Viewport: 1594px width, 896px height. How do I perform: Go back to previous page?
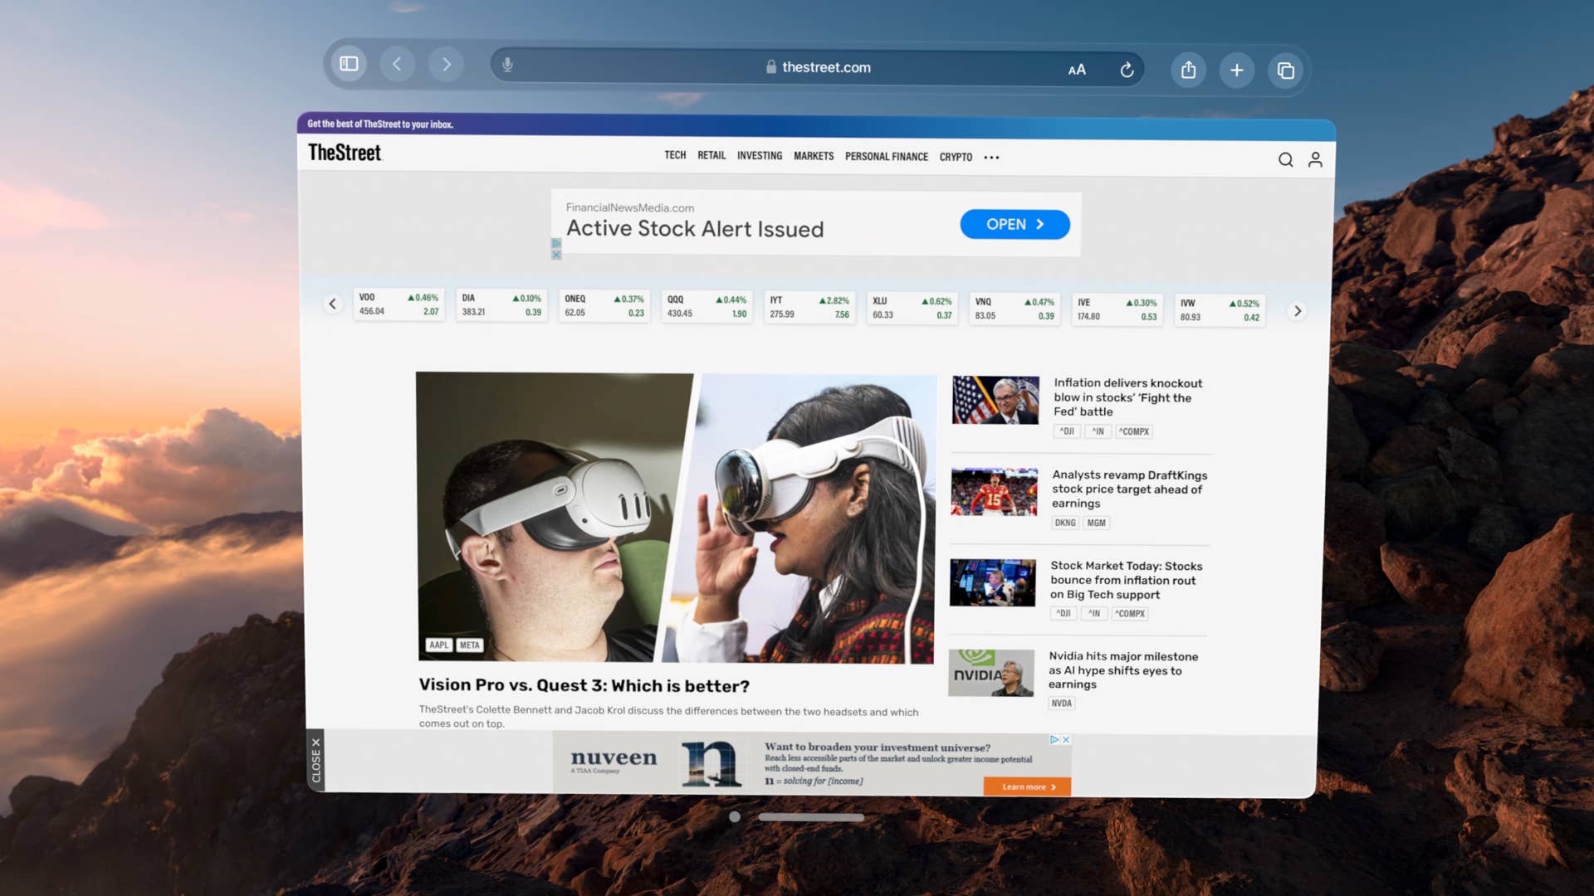tap(398, 64)
